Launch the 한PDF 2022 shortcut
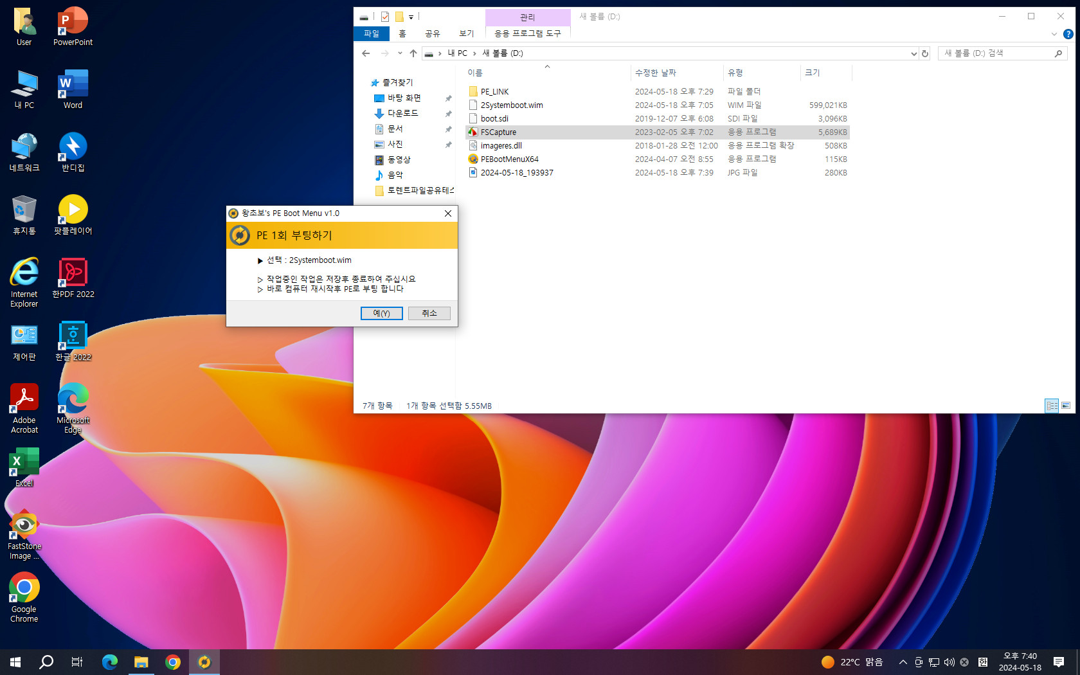Screen dimensions: 1080x675 pyautogui.click(x=73, y=278)
